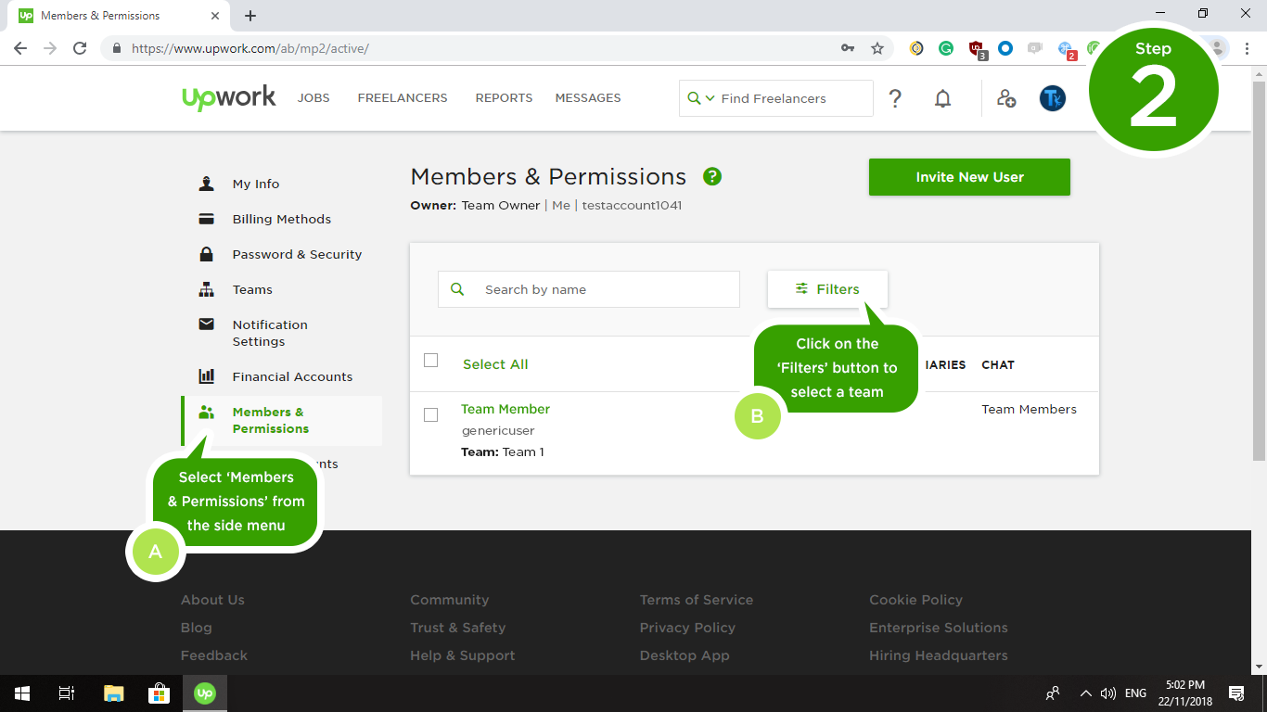The image size is (1267, 712).
Task: Click the Upwork logo in header
Action: click(229, 97)
